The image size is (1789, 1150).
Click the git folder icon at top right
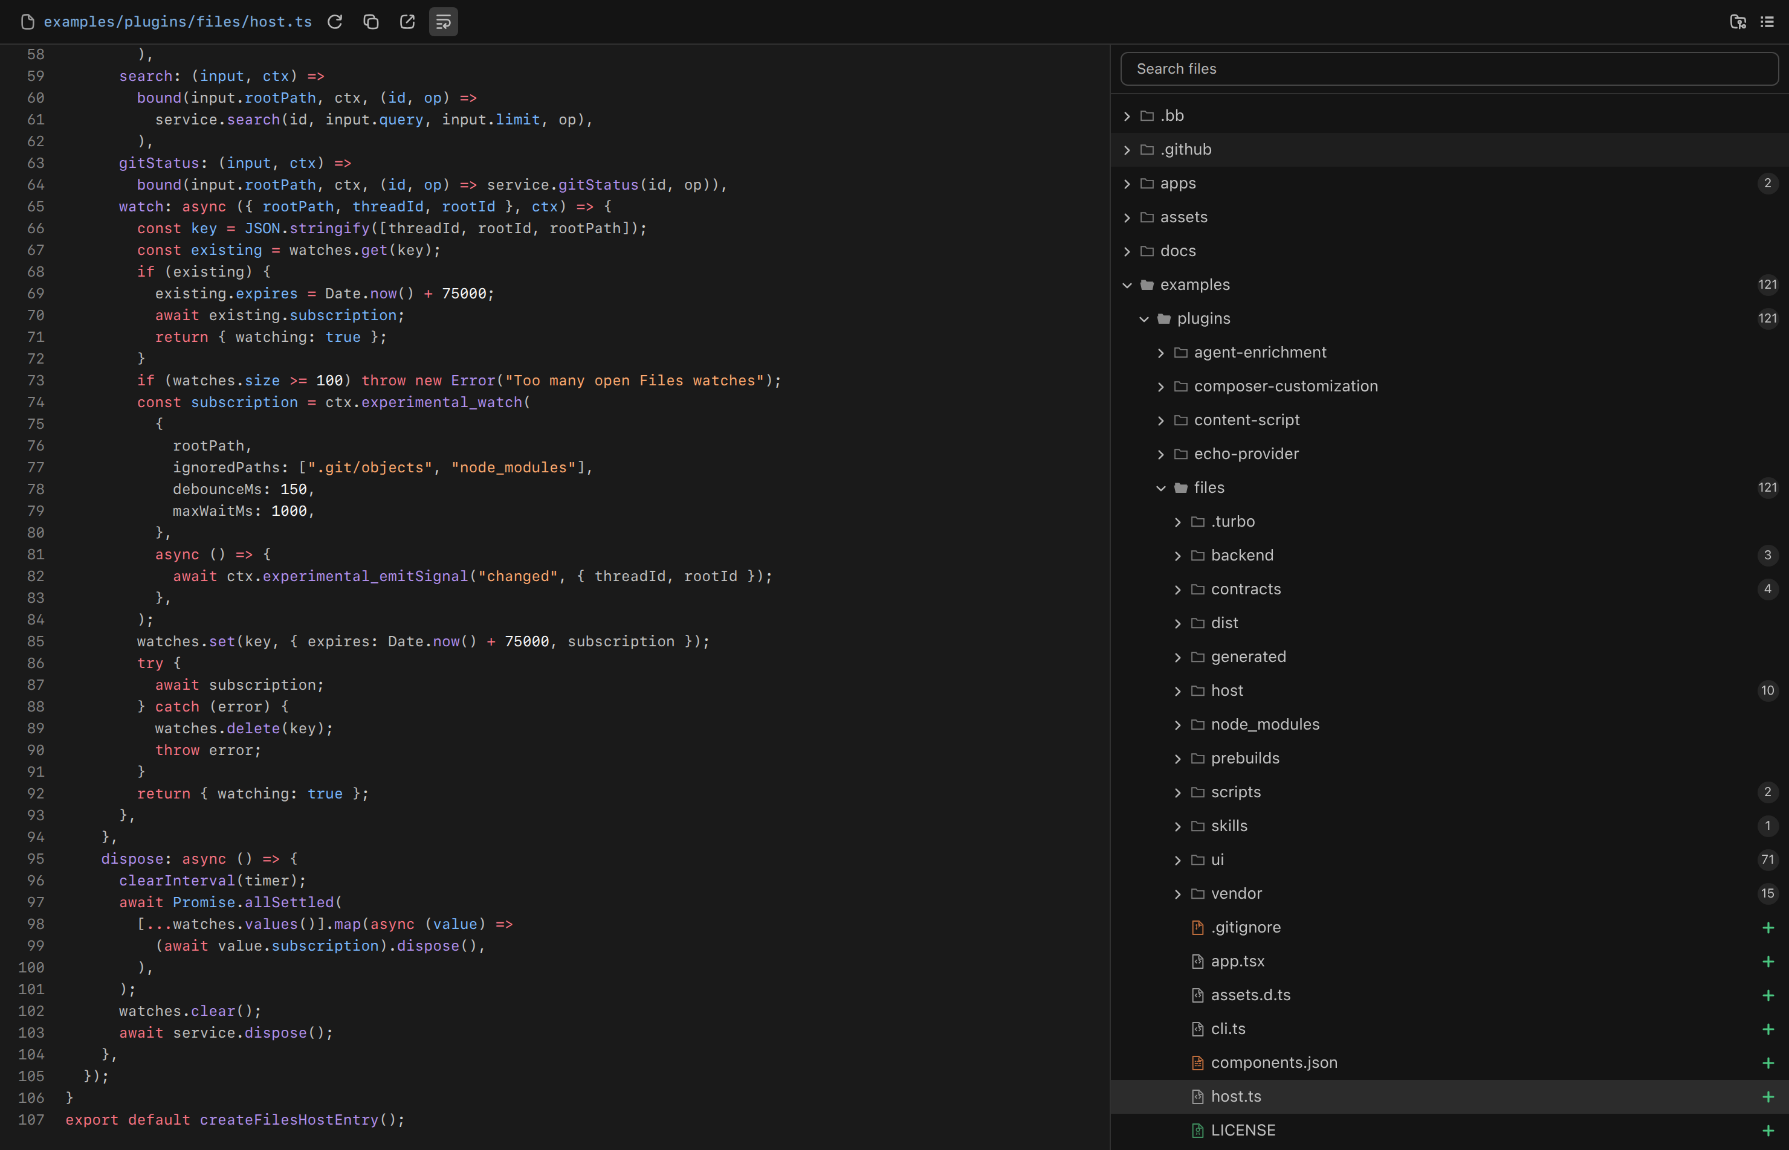1738,22
